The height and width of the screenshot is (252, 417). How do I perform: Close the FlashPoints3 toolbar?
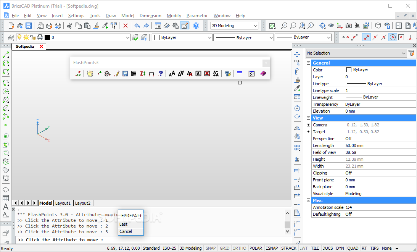click(266, 63)
